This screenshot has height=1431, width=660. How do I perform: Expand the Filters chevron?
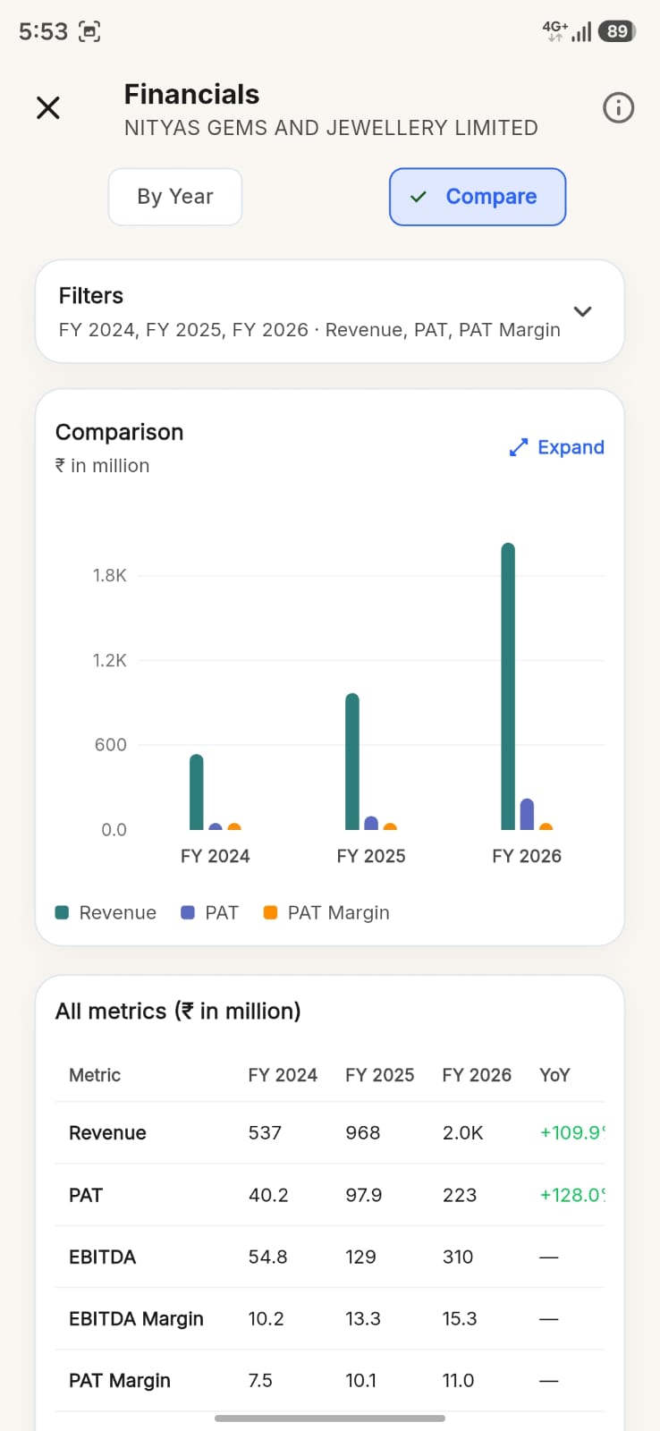[583, 311]
